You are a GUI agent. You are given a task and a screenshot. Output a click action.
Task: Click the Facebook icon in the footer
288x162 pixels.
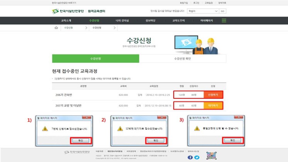click(x=190, y=157)
